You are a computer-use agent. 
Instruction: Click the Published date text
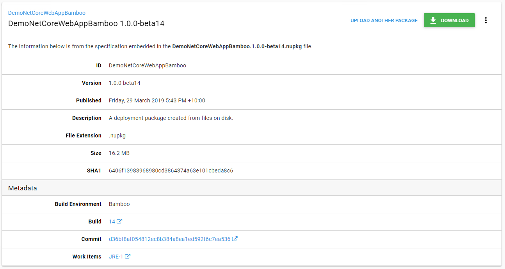click(157, 100)
